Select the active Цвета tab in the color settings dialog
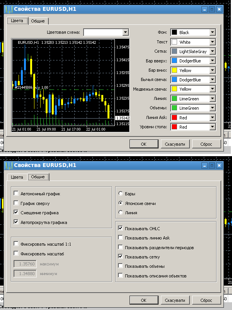This screenshot has height=310, width=232. pyautogui.click(x=17, y=21)
